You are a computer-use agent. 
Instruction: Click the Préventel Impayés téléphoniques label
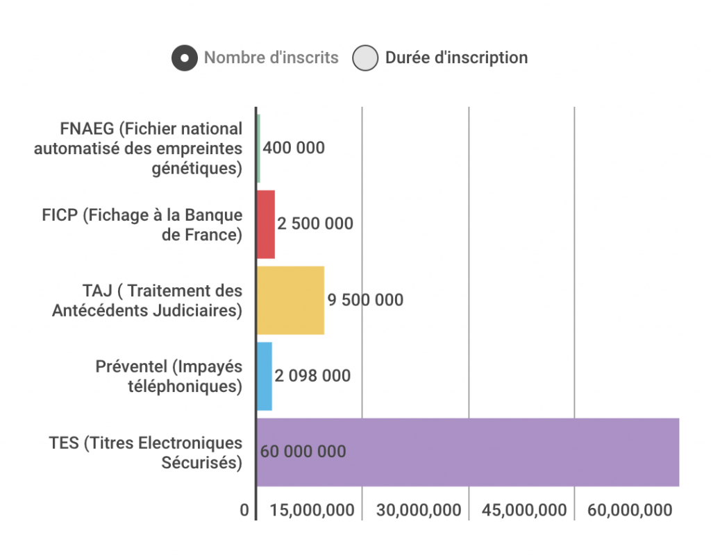pyautogui.click(x=169, y=376)
